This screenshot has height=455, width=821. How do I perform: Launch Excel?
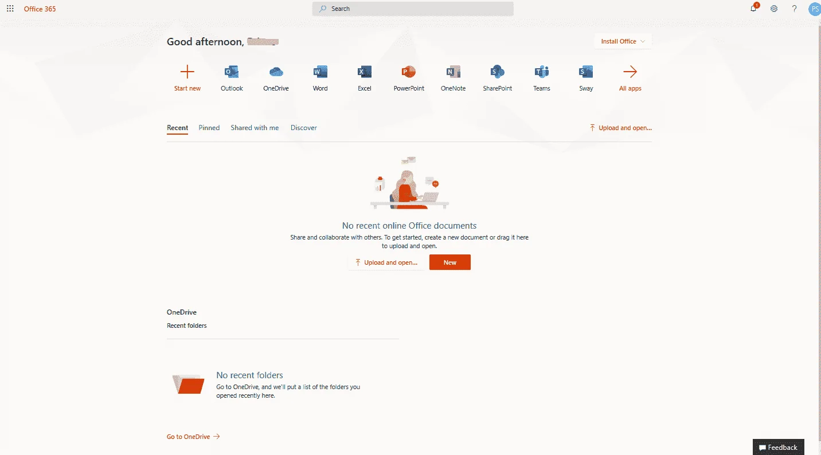click(x=365, y=77)
